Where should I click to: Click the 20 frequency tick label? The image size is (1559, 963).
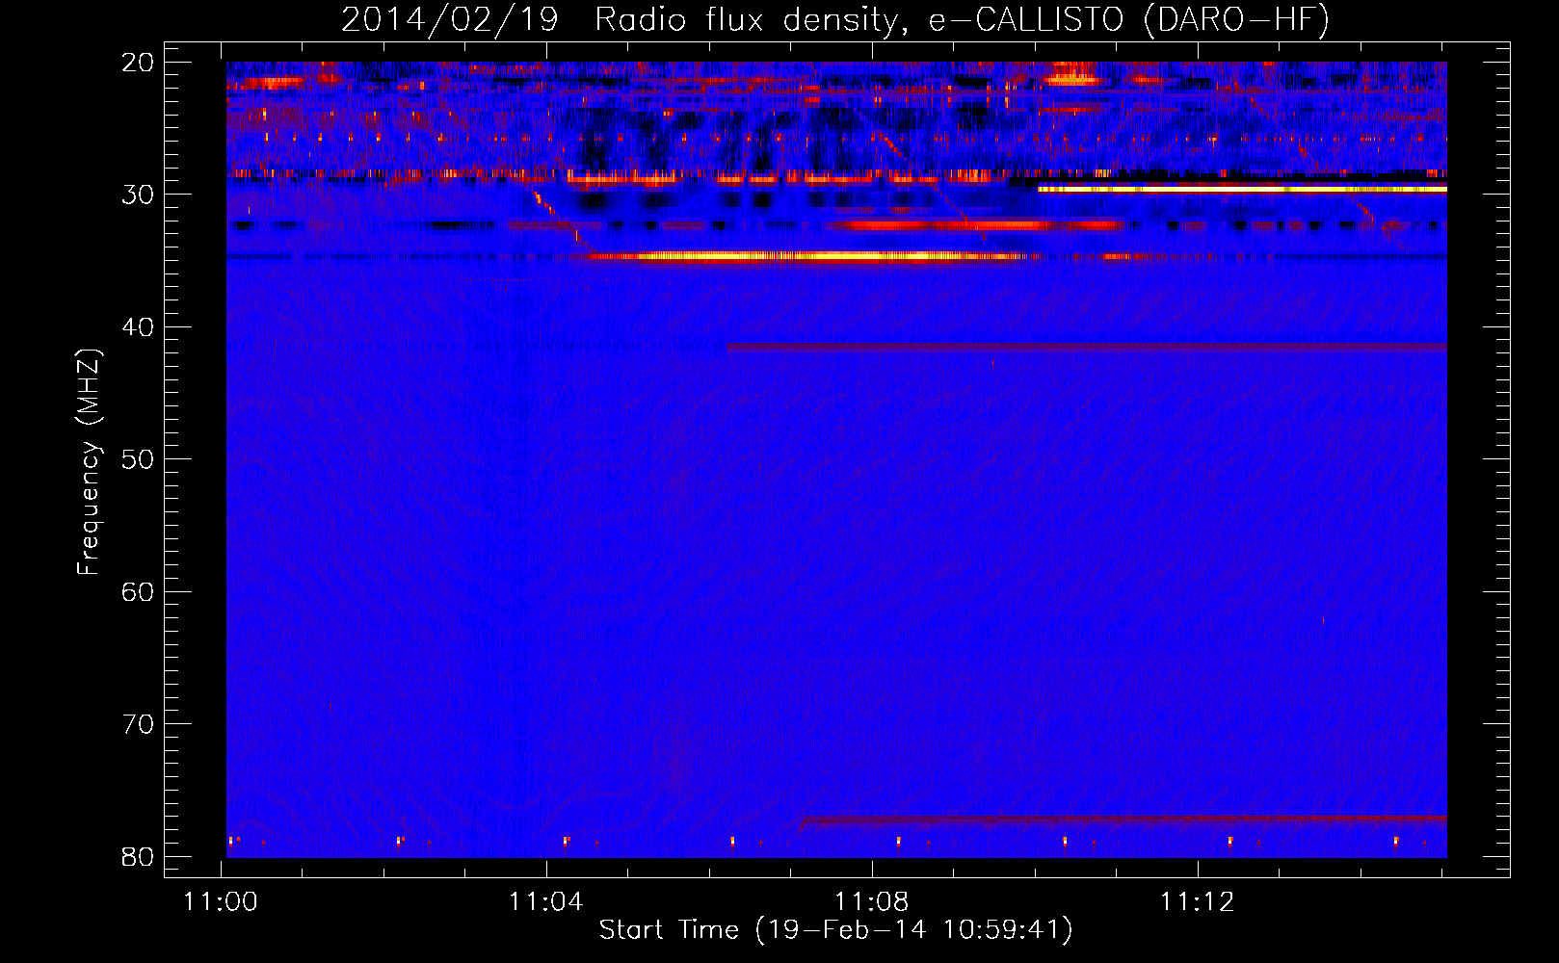pos(139,63)
